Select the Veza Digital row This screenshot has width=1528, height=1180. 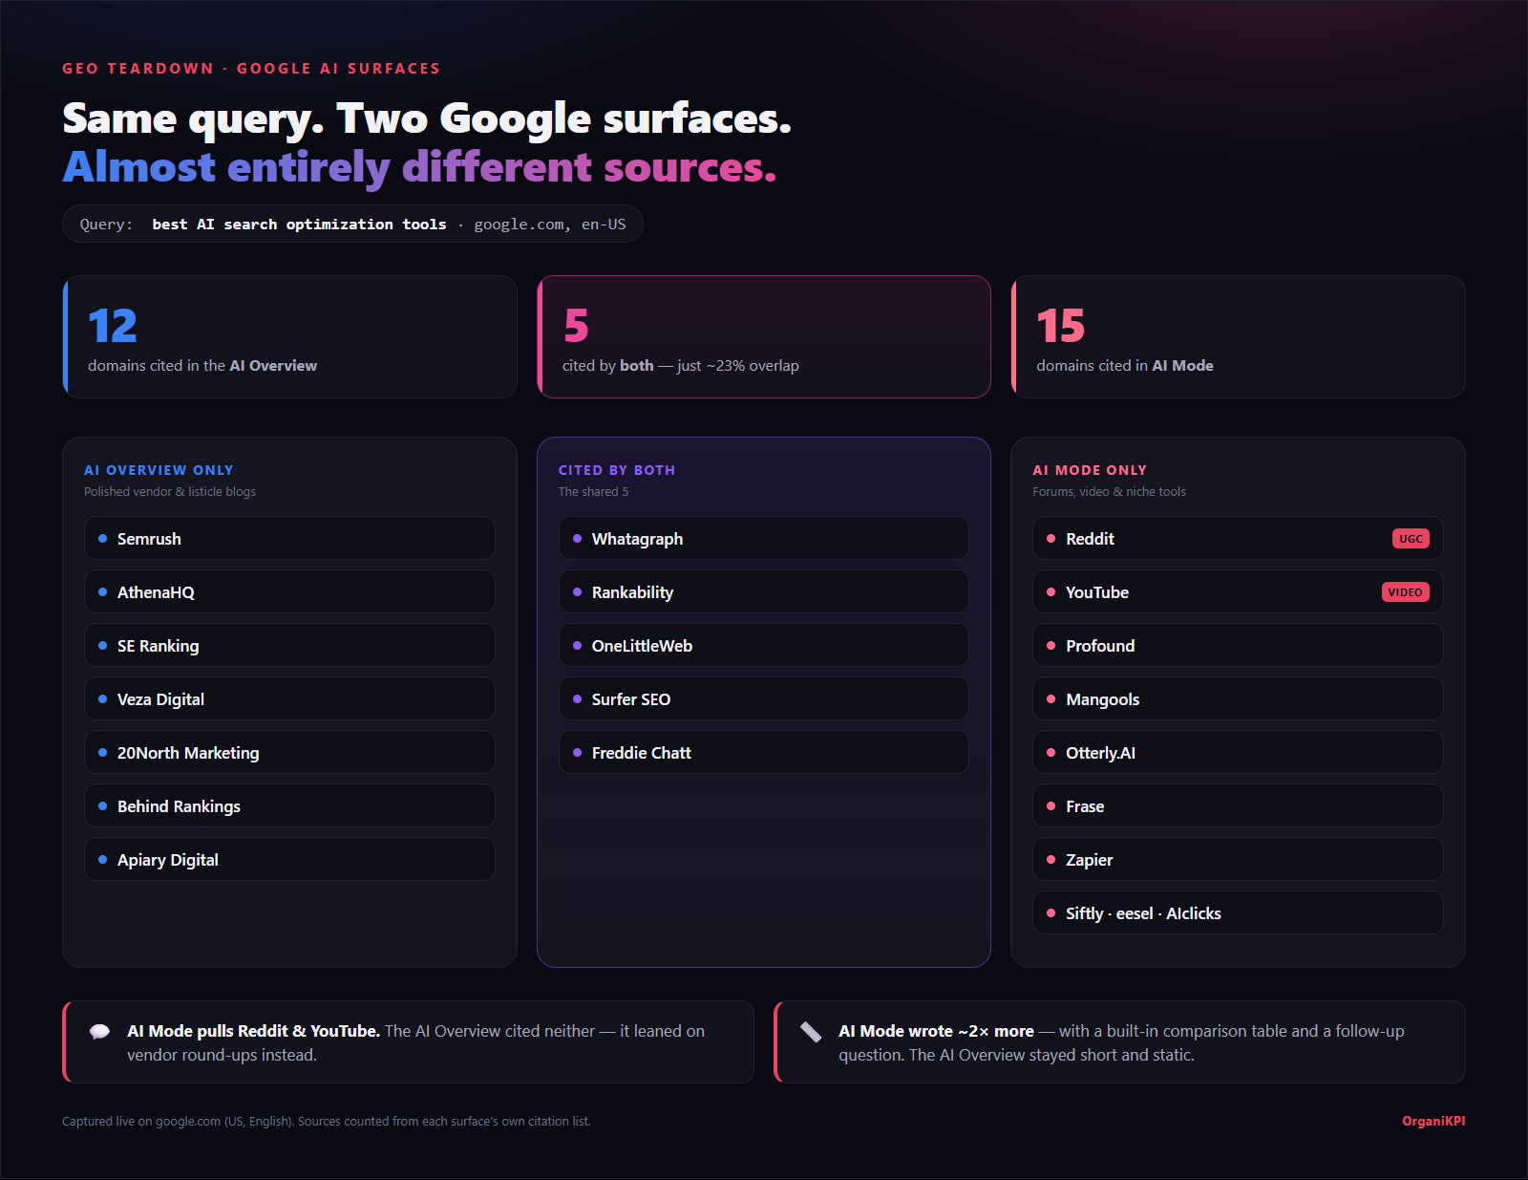pos(289,699)
